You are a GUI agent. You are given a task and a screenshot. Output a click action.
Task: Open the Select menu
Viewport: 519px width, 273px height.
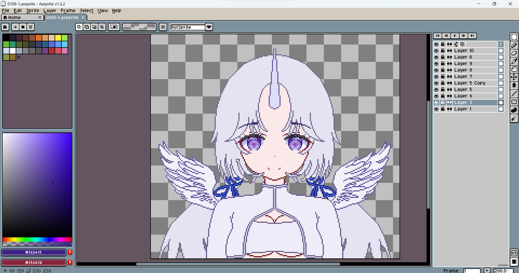[86, 10]
